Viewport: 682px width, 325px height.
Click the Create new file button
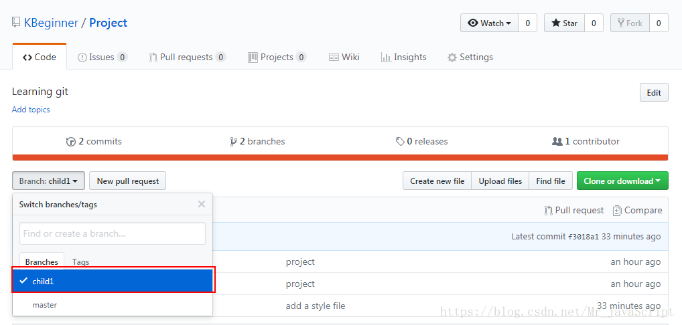tap(437, 181)
